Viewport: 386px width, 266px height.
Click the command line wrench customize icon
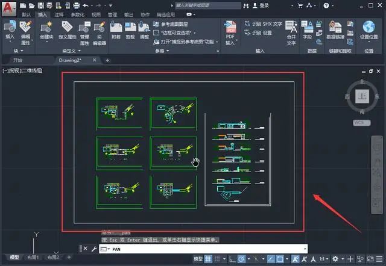coord(94,249)
